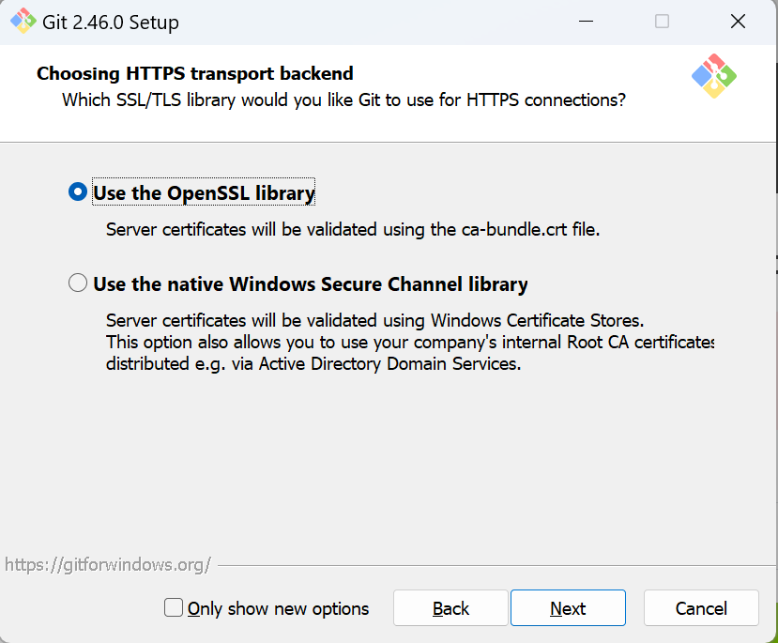Image resolution: width=778 pixels, height=643 pixels.
Task: Click text about Active Directory Domain Services
Action: pyautogui.click(x=313, y=364)
